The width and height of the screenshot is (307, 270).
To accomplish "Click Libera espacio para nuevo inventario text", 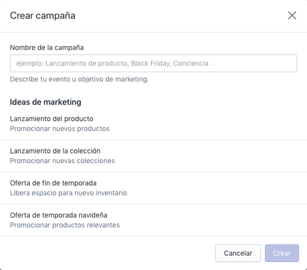I will [69, 193].
